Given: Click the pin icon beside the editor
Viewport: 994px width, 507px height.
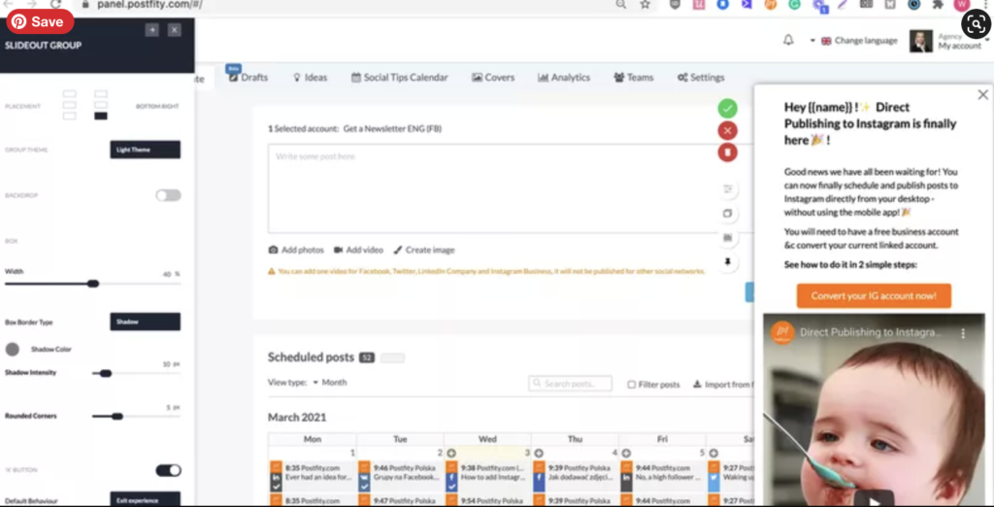Looking at the screenshot, I should (728, 262).
